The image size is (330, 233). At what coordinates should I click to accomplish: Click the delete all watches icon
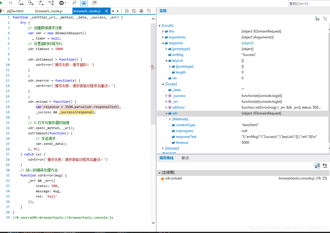(325, 19)
